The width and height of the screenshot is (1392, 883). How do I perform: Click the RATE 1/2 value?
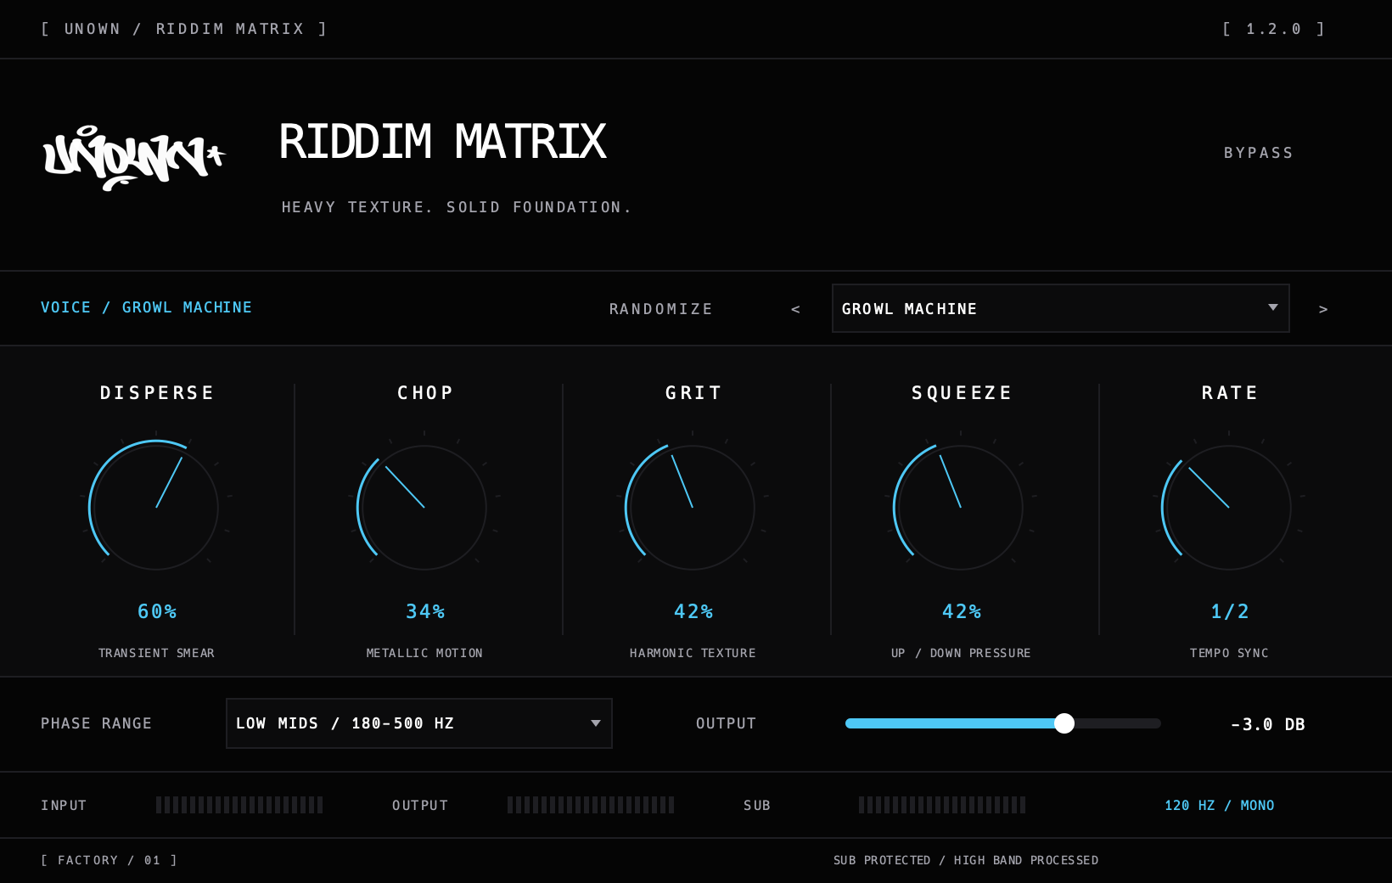(x=1230, y=611)
